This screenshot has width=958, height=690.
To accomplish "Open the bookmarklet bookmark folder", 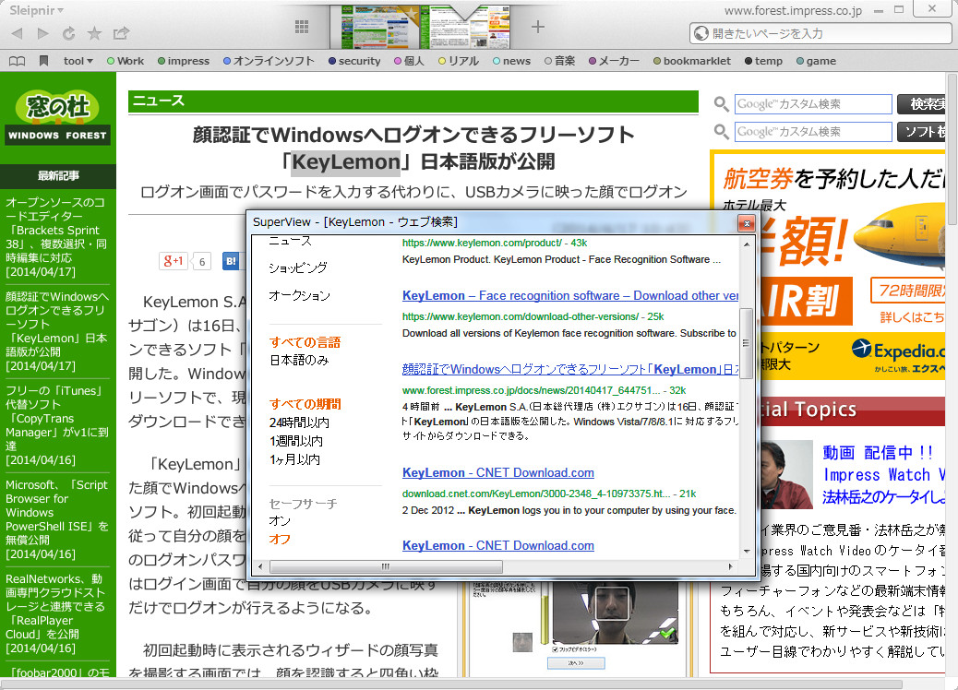I will pyautogui.click(x=691, y=61).
